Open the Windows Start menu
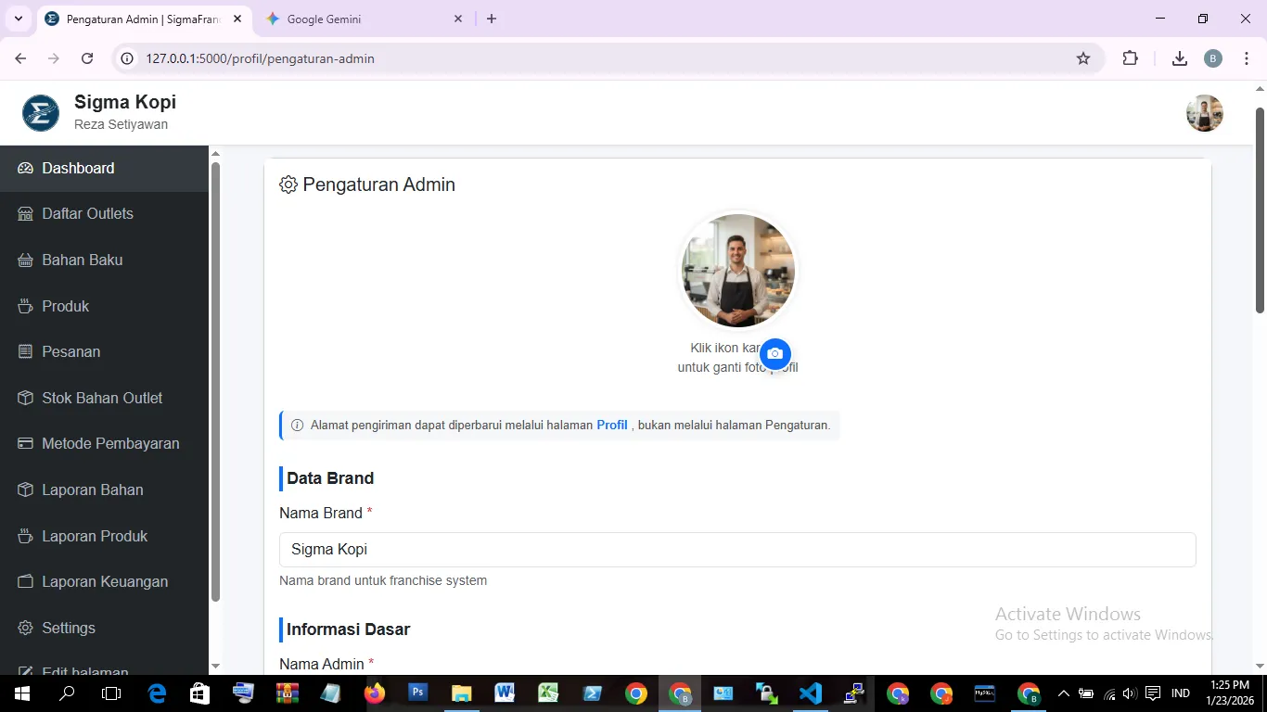The height and width of the screenshot is (712, 1267). point(21,693)
